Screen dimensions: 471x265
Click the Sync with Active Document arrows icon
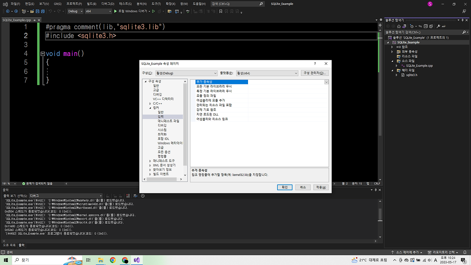(x=420, y=26)
